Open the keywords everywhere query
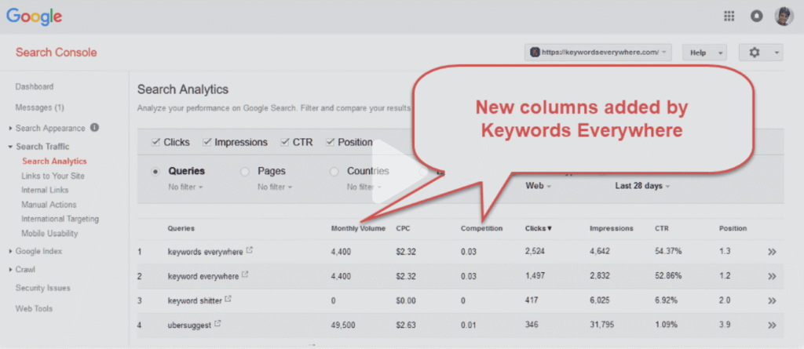The image size is (804, 349). [206, 252]
